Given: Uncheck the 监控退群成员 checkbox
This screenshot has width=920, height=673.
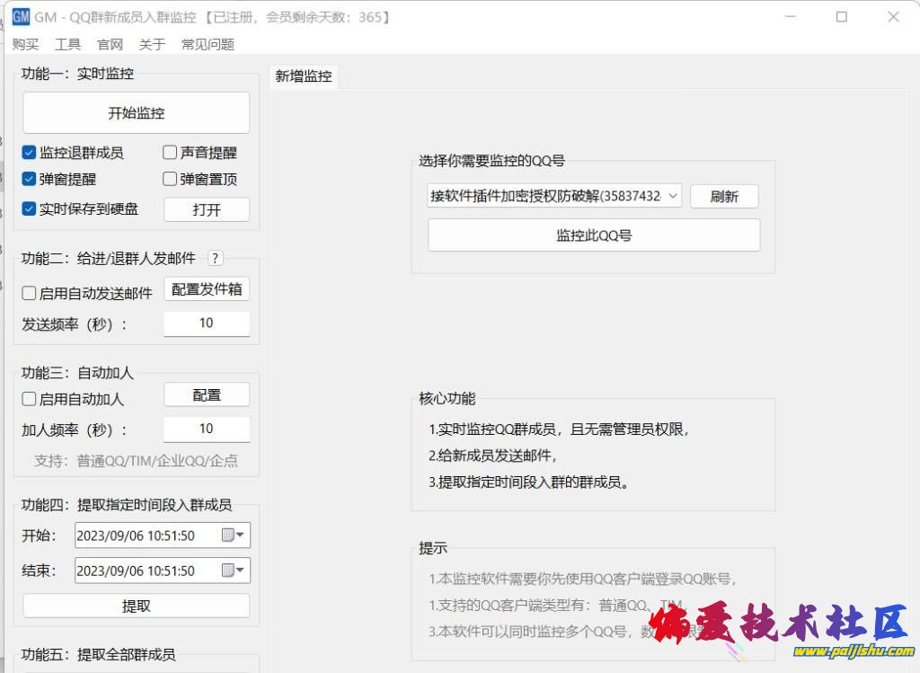Looking at the screenshot, I should click(29, 153).
